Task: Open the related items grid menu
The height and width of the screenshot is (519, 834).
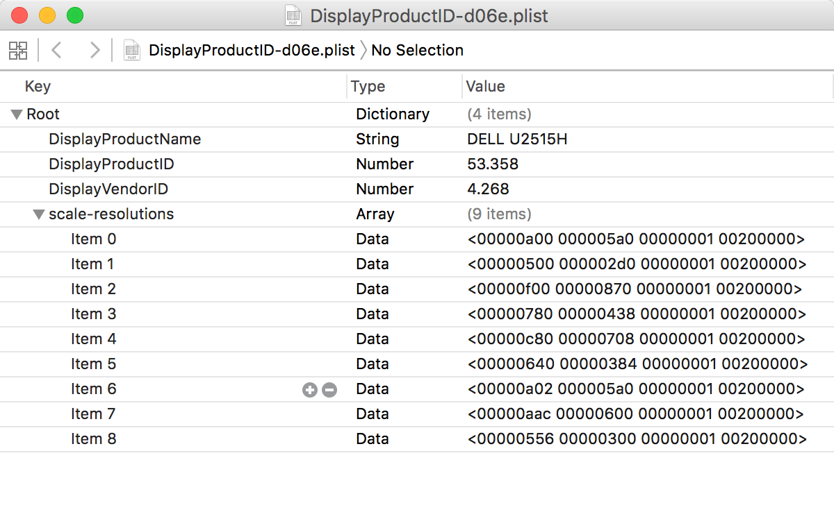Action: (x=18, y=50)
